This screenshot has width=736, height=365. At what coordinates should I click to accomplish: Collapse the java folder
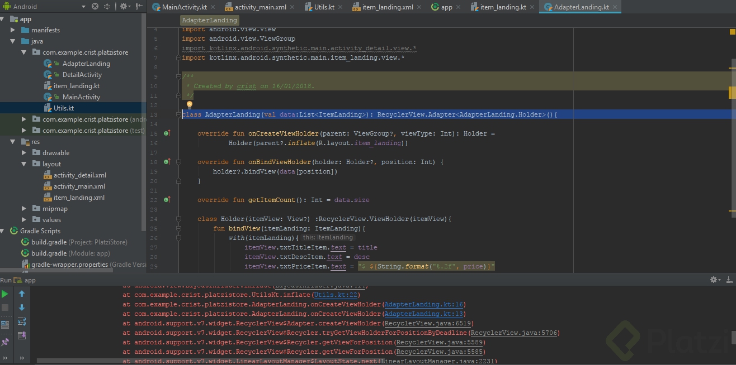click(13, 41)
